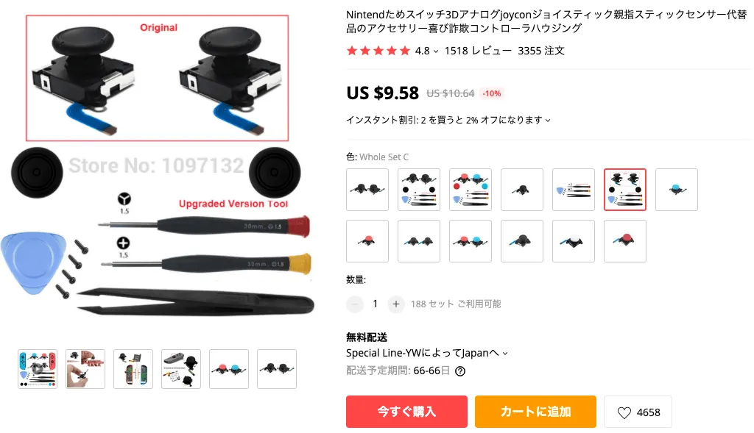View first gallery thumbnail with Joy-Con set
This screenshot has width=754, height=433.
pyautogui.click(x=38, y=368)
